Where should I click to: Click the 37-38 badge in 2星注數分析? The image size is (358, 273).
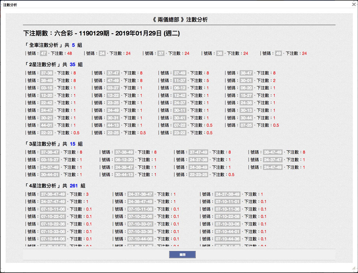(46, 73)
